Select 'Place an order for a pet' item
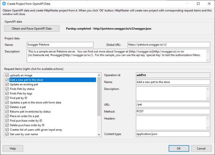Viewport: 215px width, 155px height. point(24,116)
